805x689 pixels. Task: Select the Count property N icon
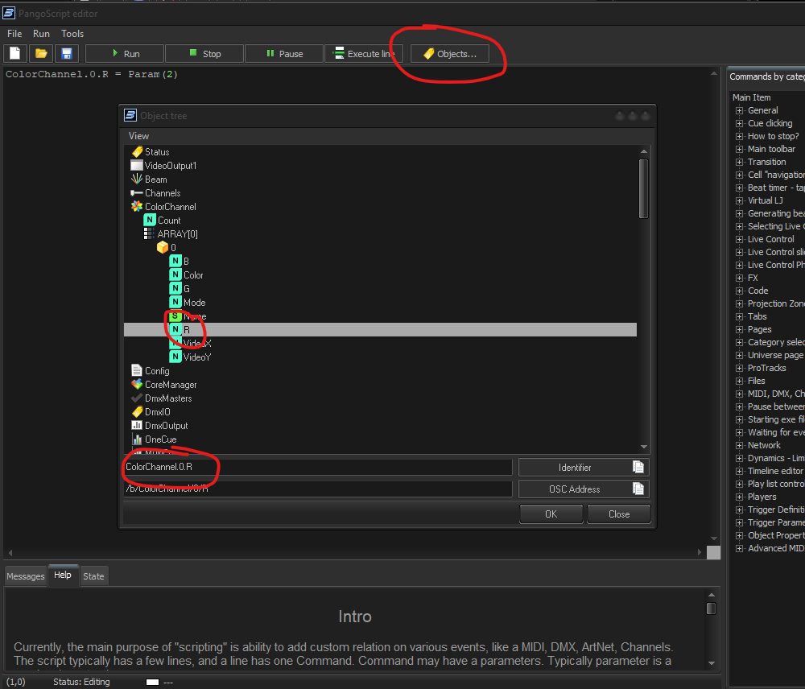pos(150,221)
